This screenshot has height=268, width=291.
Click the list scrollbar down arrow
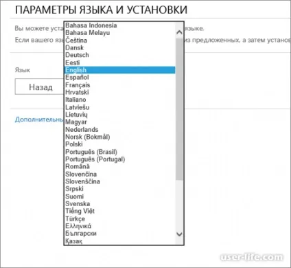click(x=180, y=234)
